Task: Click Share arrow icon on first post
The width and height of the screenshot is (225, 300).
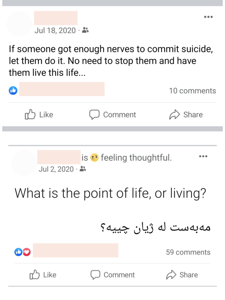Action: click(174, 115)
